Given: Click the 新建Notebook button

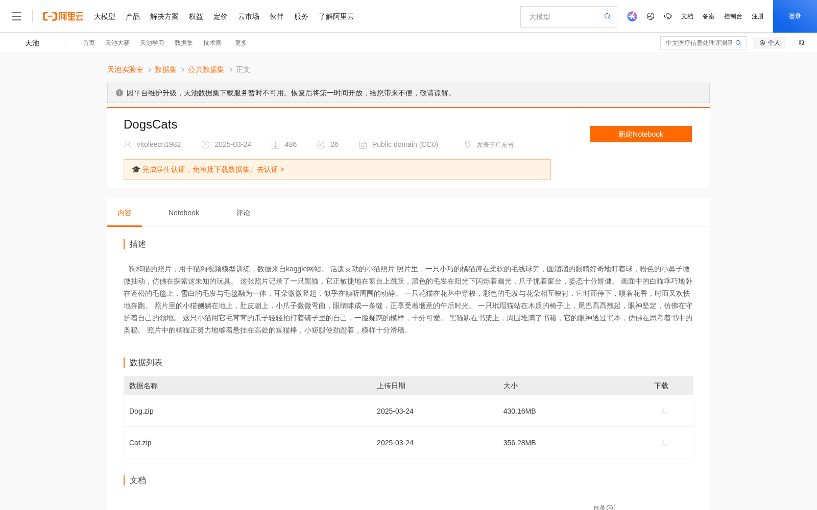Looking at the screenshot, I should (x=641, y=134).
